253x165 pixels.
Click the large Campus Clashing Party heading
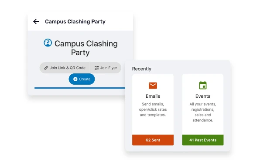86,48
